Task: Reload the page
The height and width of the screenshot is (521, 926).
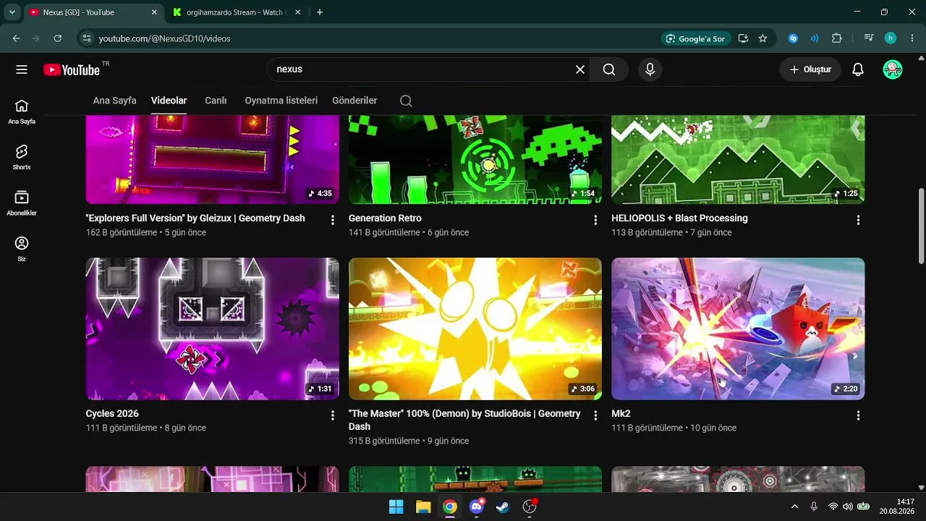Action: click(58, 38)
